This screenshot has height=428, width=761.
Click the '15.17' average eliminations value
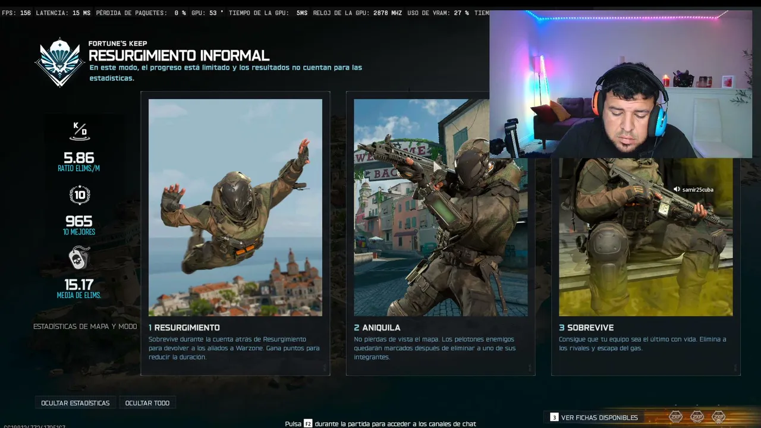[79, 285]
